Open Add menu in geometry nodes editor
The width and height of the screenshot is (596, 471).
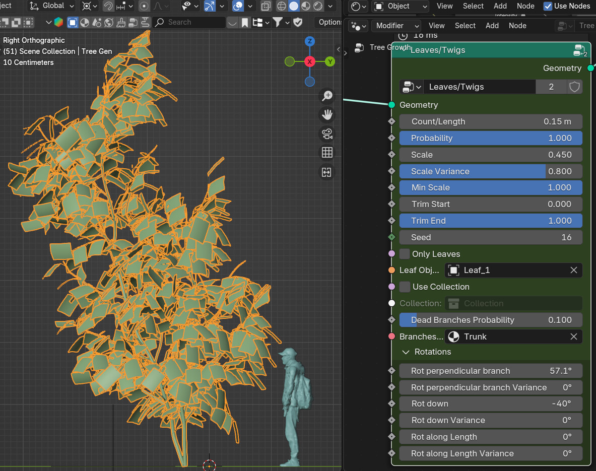pos(492,26)
